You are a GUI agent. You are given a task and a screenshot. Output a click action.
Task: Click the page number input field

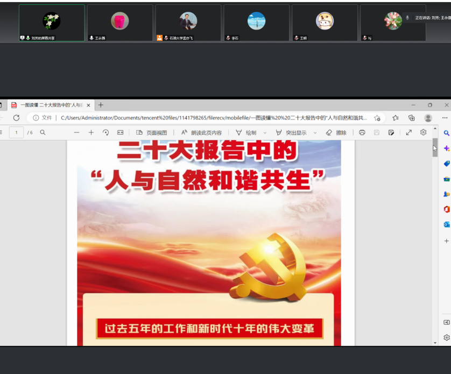pos(16,132)
